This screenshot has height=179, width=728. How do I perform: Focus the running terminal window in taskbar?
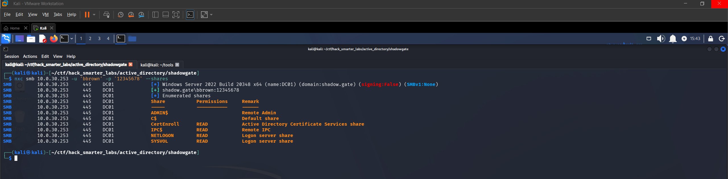[121, 39]
